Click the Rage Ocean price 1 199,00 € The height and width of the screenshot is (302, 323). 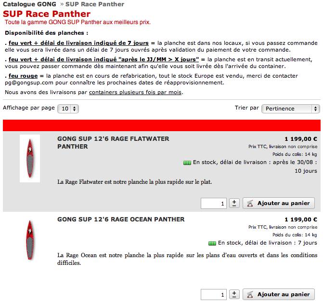(x=301, y=220)
